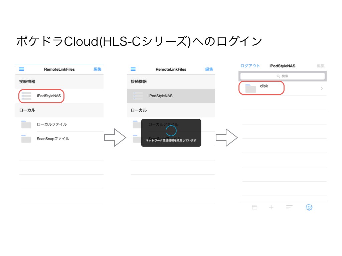This screenshot has height=256, width=342.
Task: Tap blue 編集 edit button in first screen
Action: (98, 69)
